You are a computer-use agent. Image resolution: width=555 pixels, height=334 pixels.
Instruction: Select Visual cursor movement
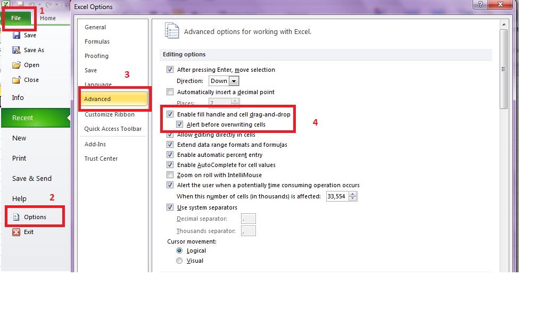coord(179,261)
